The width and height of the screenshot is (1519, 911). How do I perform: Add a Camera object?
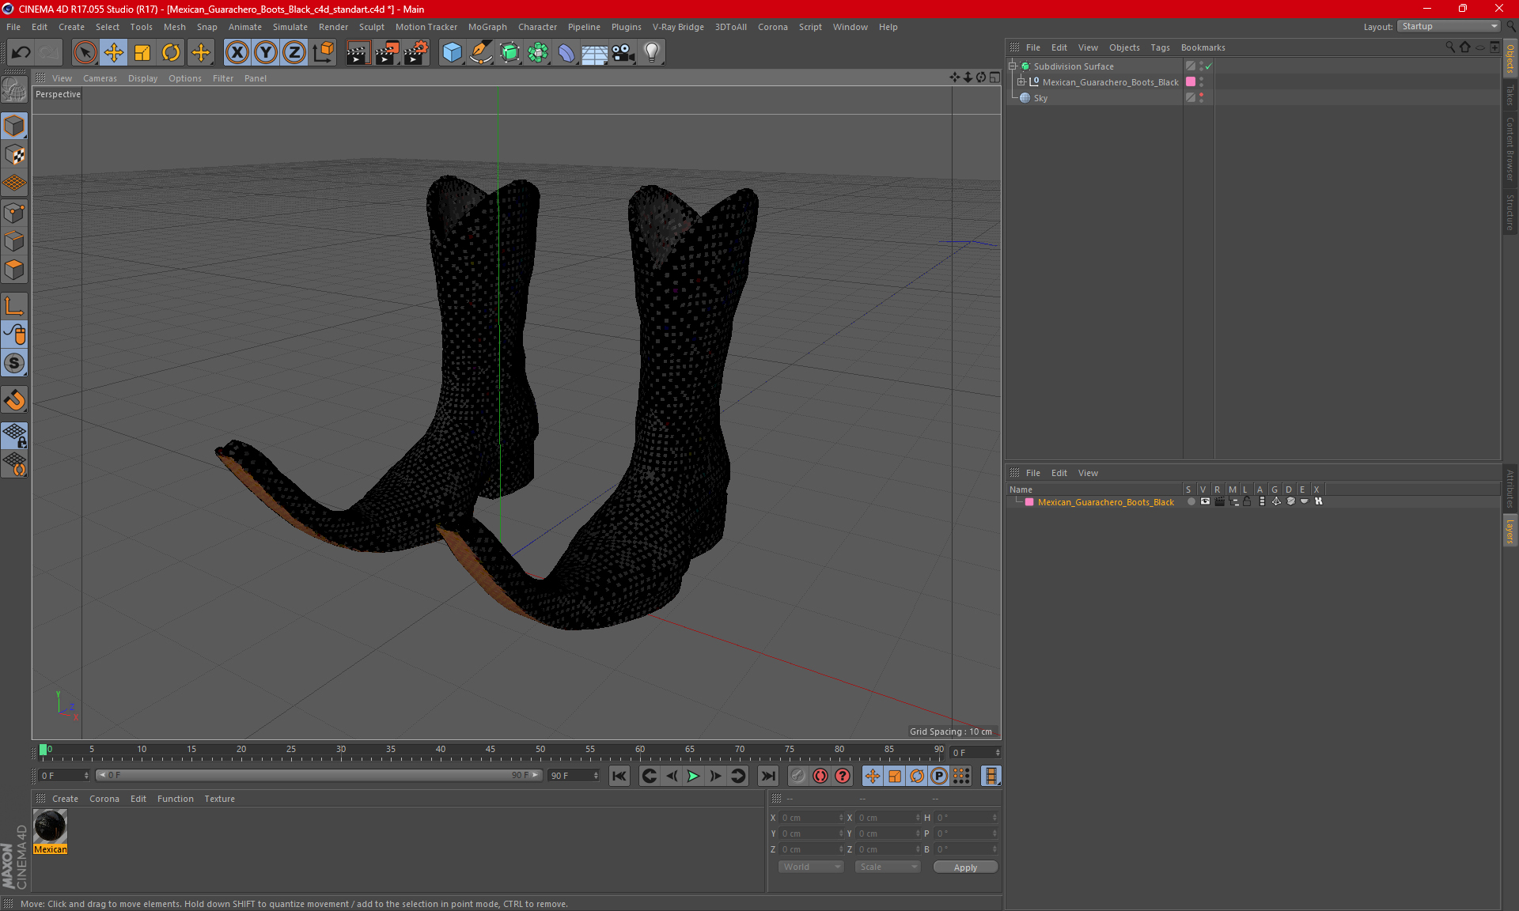tap(623, 53)
